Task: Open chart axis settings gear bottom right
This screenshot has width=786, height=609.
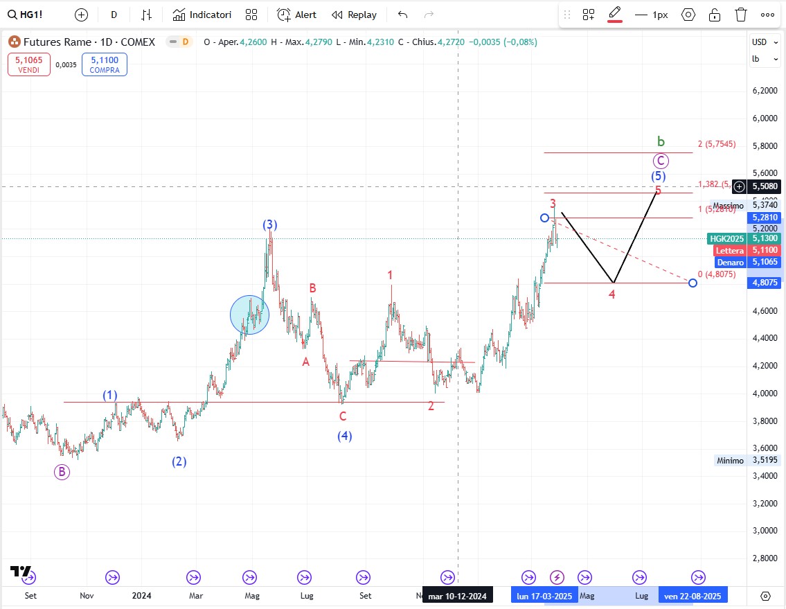Action: click(765, 596)
